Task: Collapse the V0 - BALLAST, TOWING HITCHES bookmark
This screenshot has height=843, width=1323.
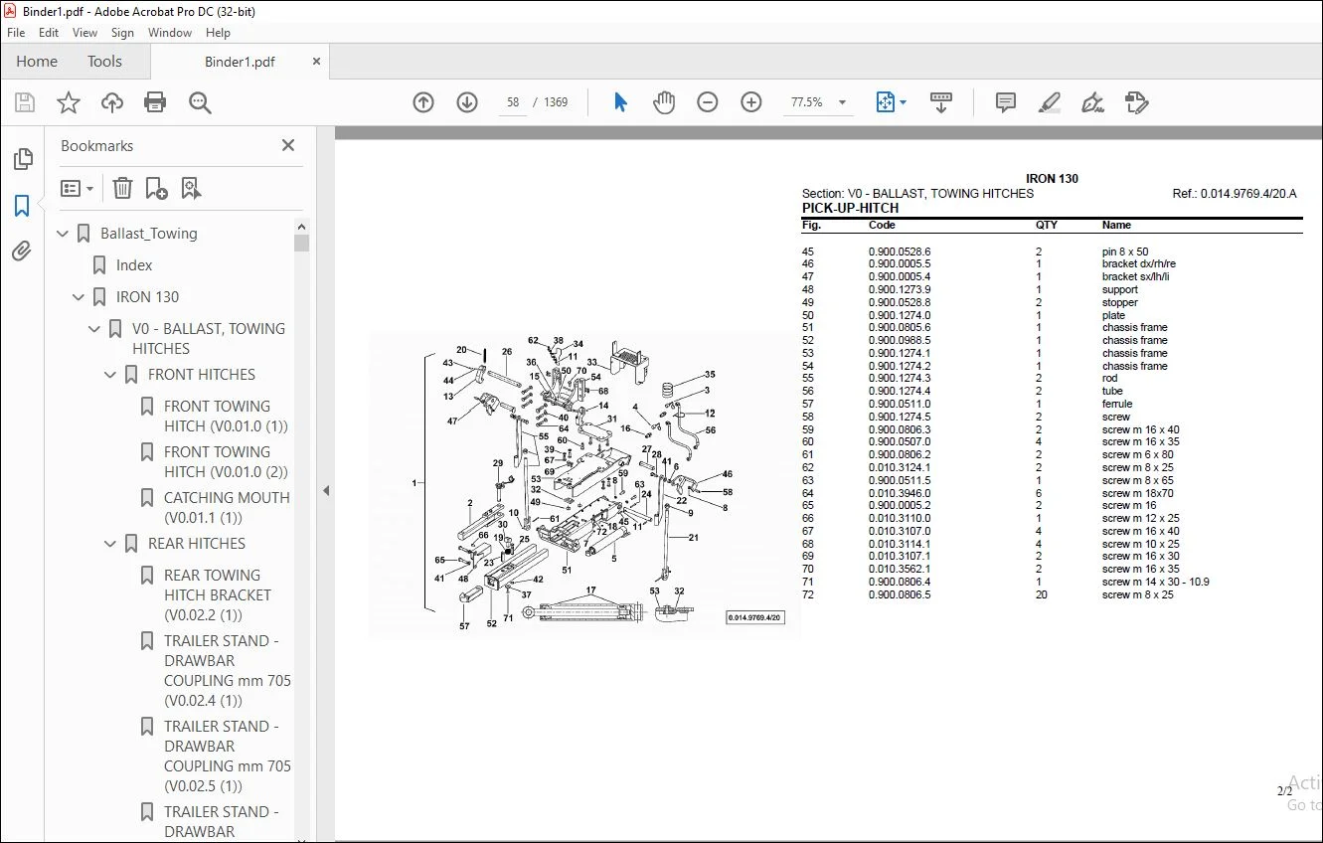Action: [x=95, y=329]
